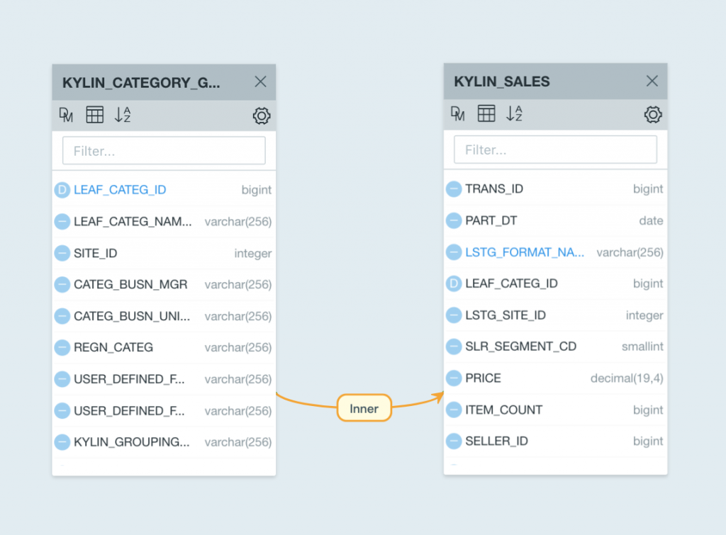Select the PART_DT column name

point(491,220)
